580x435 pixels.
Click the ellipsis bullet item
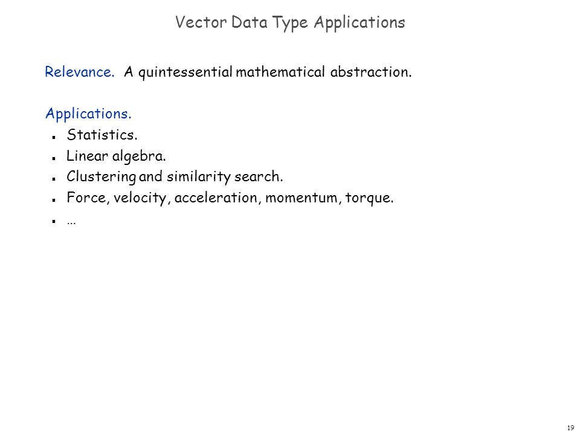pos(71,222)
